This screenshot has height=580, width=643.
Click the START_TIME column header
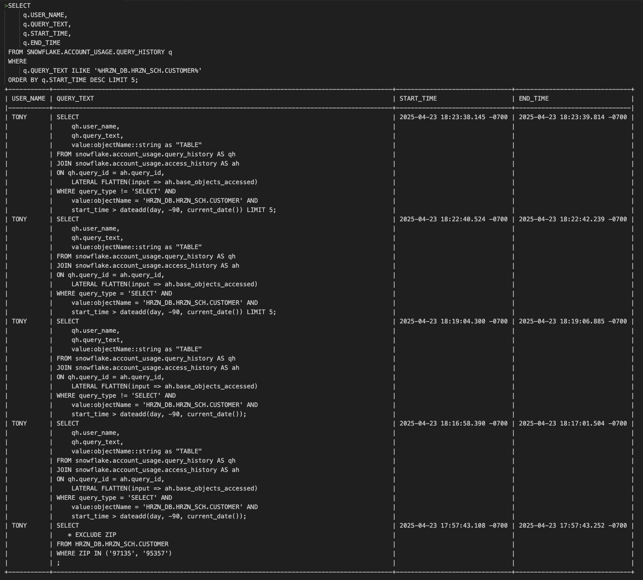pos(417,98)
